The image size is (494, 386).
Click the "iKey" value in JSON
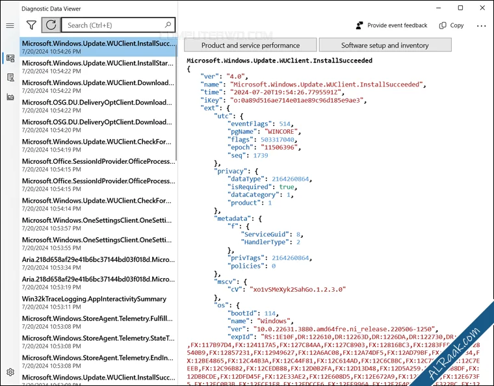point(296,100)
